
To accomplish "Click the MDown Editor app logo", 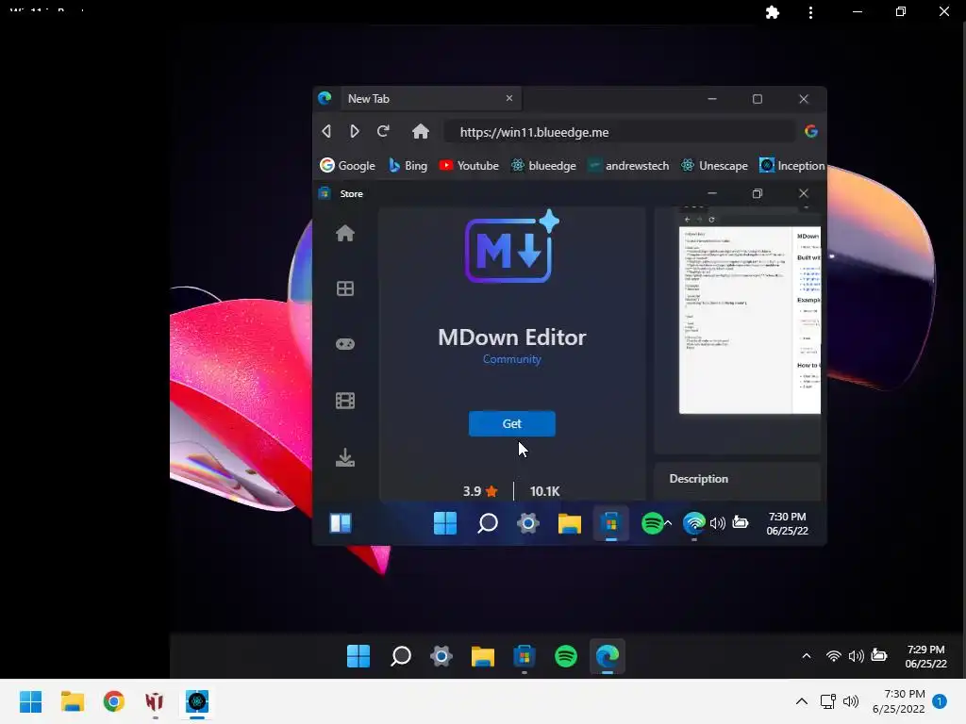I will point(510,248).
